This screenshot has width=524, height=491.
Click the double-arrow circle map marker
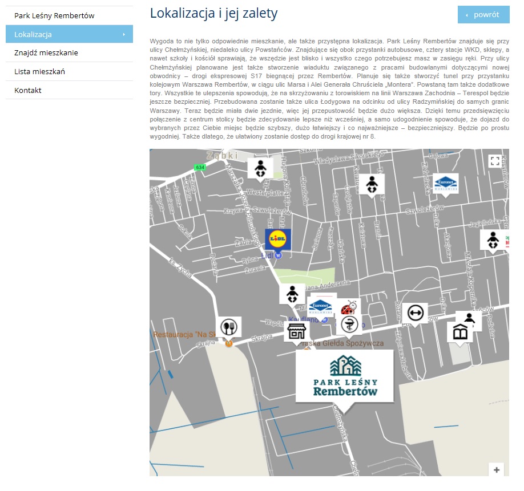(x=415, y=314)
